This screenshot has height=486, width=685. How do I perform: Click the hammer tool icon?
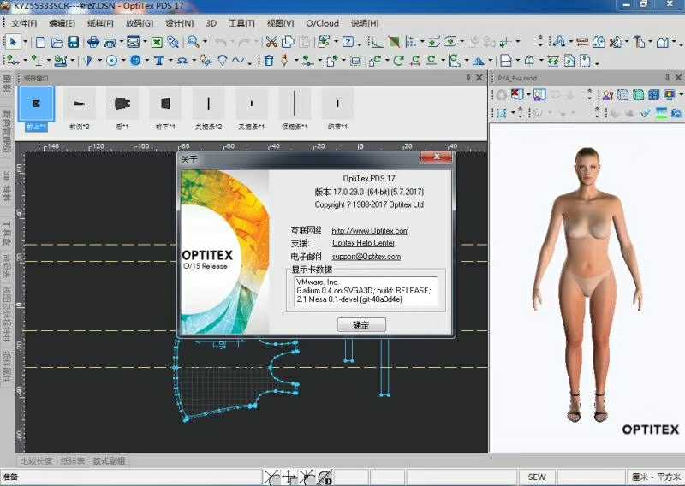coord(640,42)
